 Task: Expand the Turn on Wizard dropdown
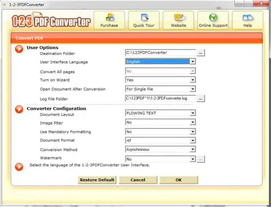(193, 80)
